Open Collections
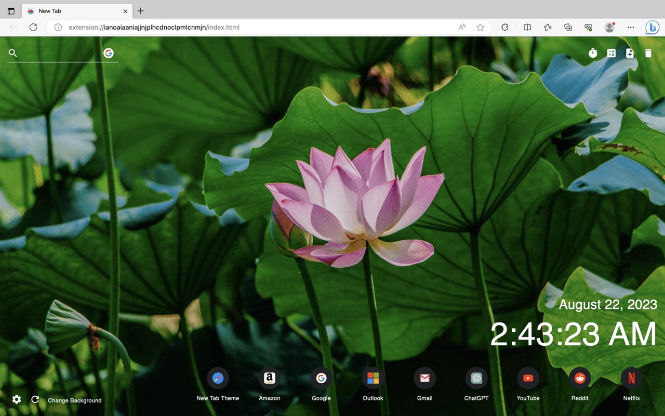The height and width of the screenshot is (416, 665). click(568, 27)
